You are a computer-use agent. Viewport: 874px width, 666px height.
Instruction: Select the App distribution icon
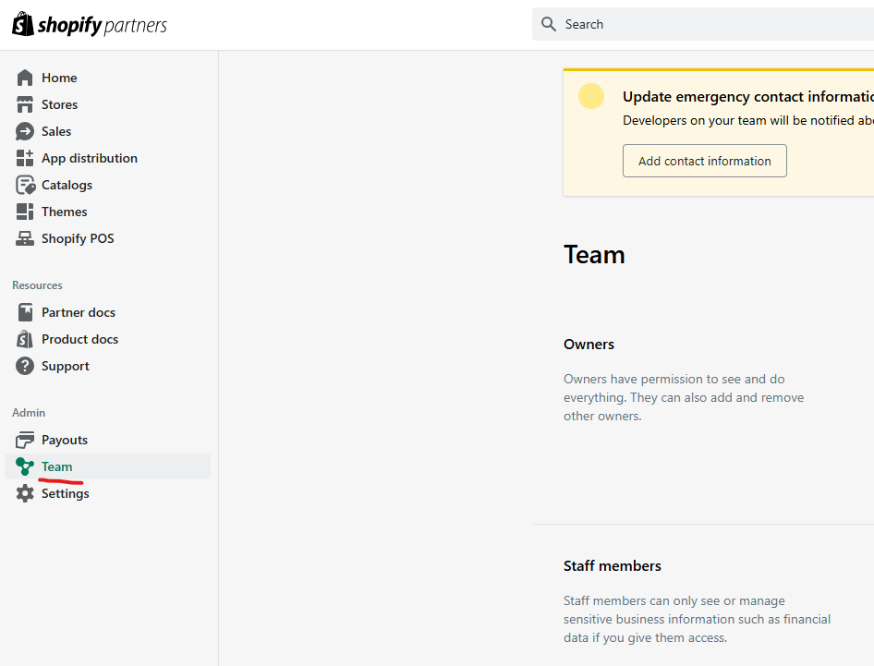[x=25, y=157]
